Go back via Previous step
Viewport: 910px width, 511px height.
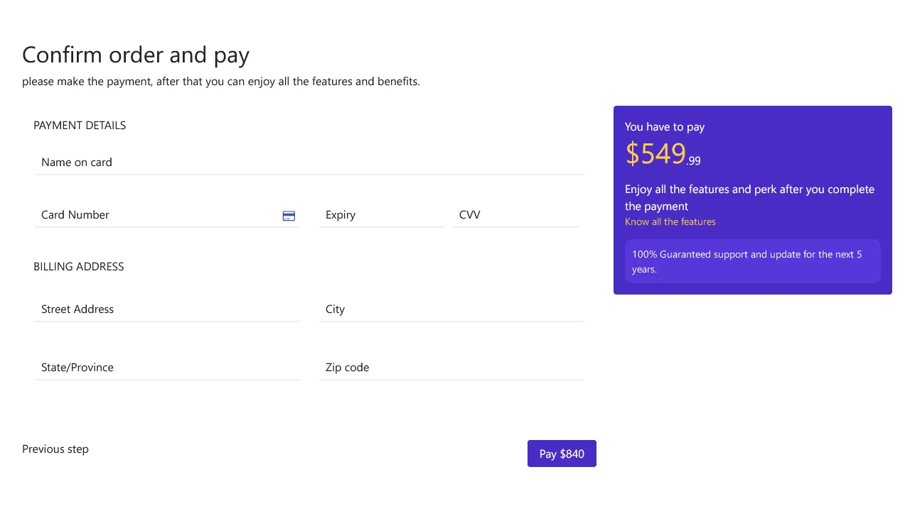point(55,449)
